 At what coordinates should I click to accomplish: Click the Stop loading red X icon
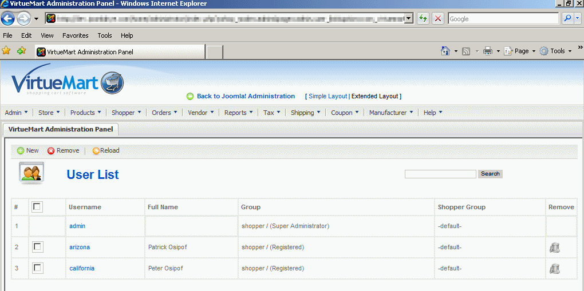[438, 19]
